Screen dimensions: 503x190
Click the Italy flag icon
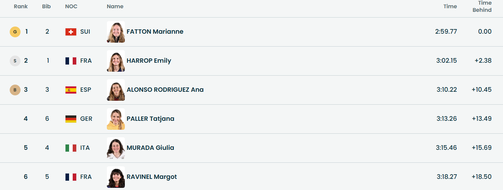click(71, 148)
